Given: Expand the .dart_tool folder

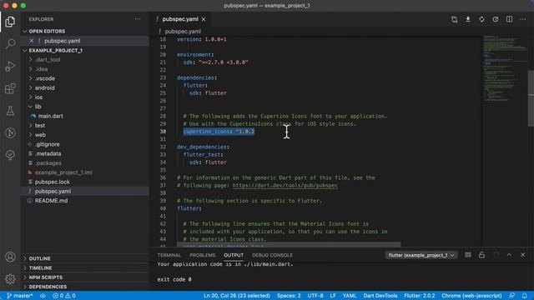Looking at the screenshot, I should (x=48, y=59).
